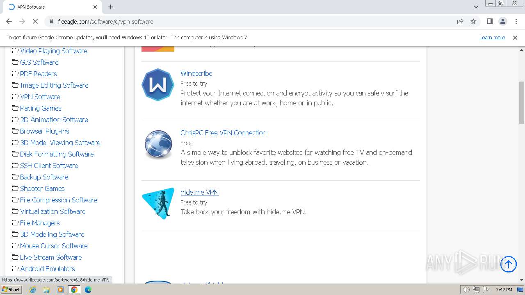The width and height of the screenshot is (525, 295).
Task: Go to Mouse Cursor Software category
Action: click(54, 246)
